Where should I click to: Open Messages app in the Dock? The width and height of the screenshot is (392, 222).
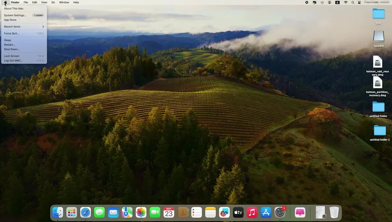click(99, 212)
